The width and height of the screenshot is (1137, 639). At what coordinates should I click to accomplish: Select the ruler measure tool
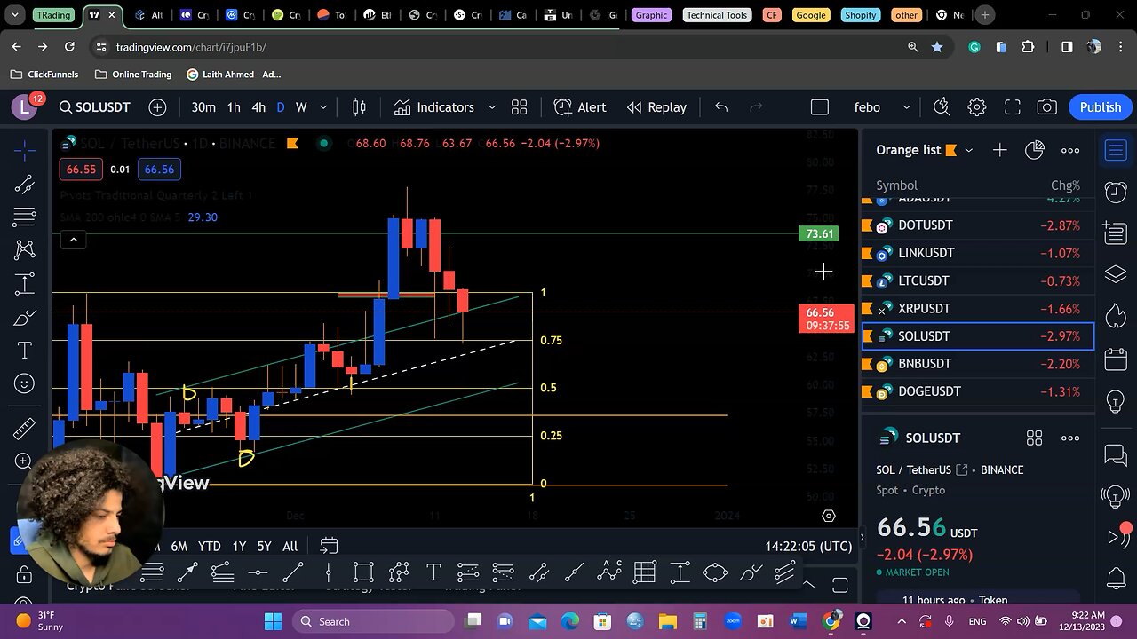pos(24,430)
